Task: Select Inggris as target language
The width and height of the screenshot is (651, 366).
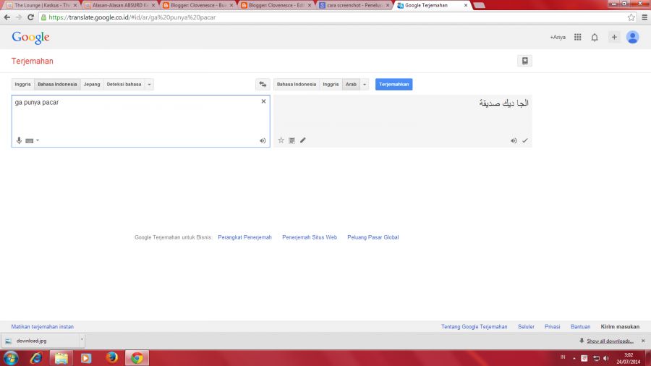Action: [331, 84]
